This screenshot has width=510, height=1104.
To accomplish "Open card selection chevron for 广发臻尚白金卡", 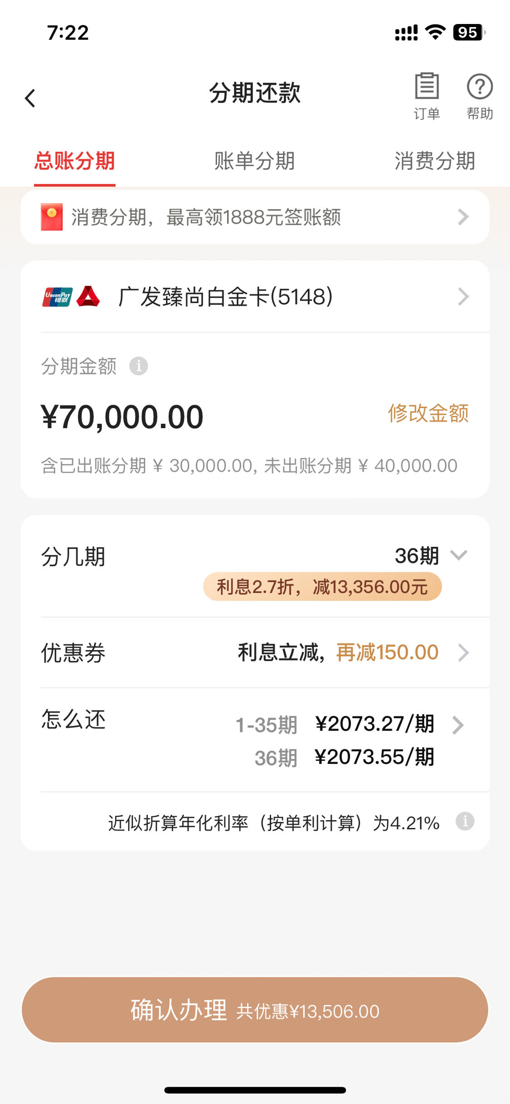I will 463,297.
